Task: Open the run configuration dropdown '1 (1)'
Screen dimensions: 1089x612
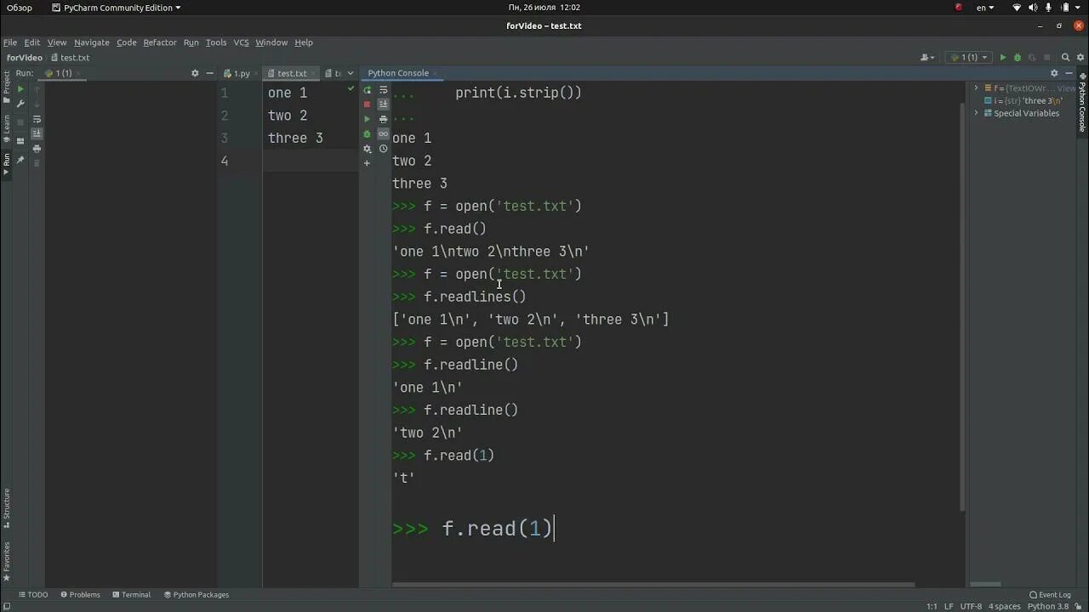Action: pyautogui.click(x=969, y=58)
